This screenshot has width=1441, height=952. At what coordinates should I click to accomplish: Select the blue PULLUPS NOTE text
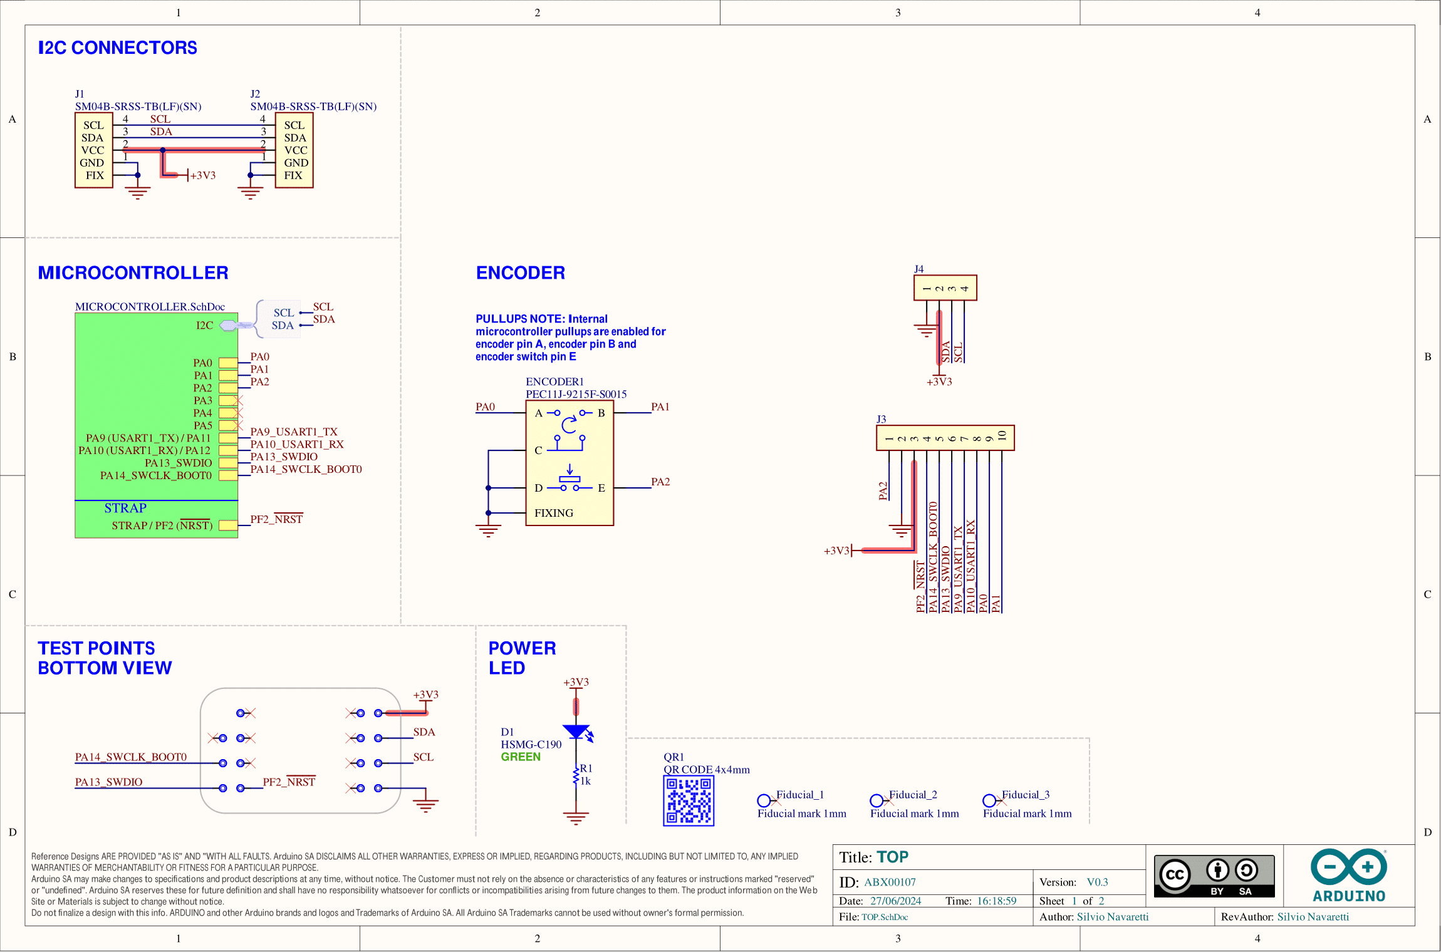click(x=570, y=338)
